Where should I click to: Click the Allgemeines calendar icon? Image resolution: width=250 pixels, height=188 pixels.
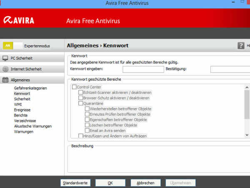(x=5, y=80)
